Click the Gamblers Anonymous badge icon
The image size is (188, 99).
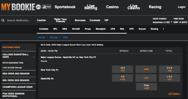pos(46,7)
